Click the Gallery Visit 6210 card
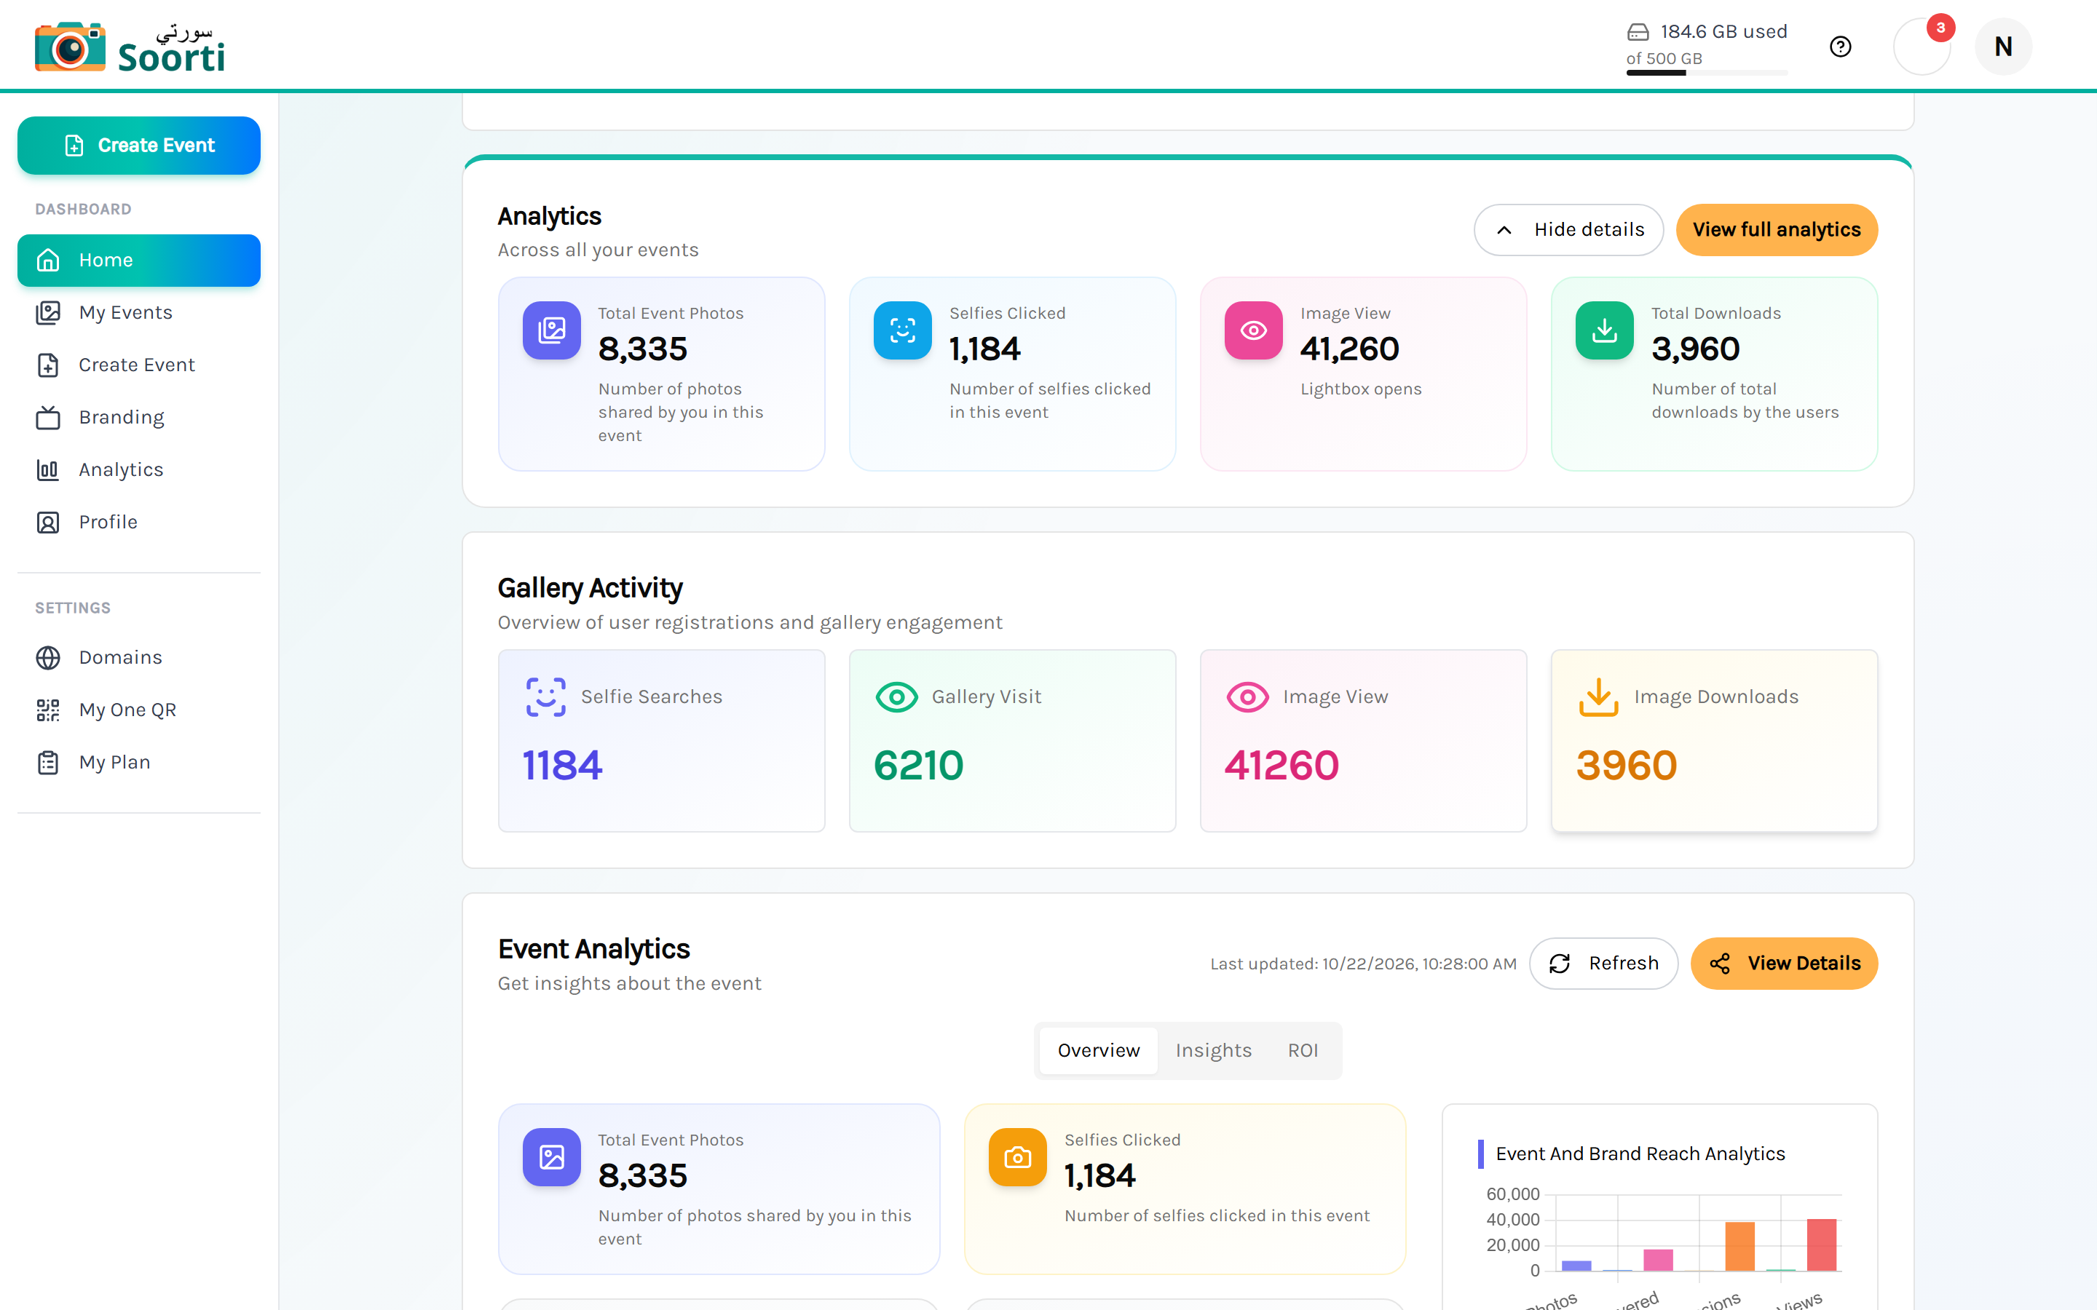This screenshot has width=2097, height=1310. (x=1012, y=741)
